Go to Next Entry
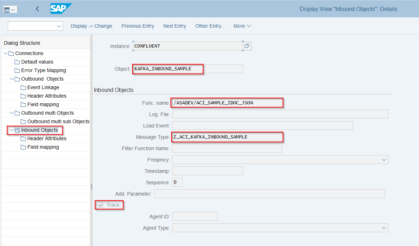Viewport: 419px width, 246px height. tap(174, 26)
